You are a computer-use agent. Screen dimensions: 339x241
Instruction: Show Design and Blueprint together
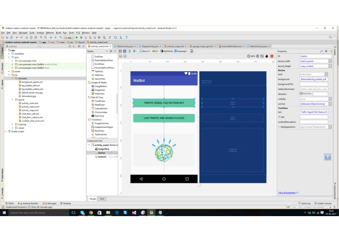(x=130, y=51)
